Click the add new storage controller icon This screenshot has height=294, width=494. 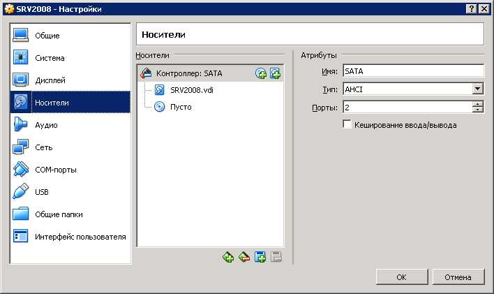[228, 258]
